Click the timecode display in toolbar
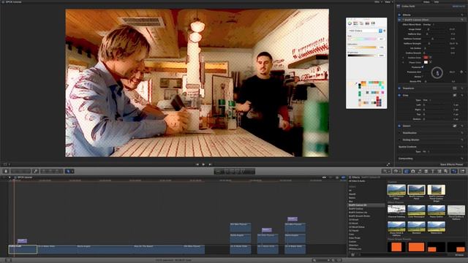Screen dimensions: 468x263 235,171
